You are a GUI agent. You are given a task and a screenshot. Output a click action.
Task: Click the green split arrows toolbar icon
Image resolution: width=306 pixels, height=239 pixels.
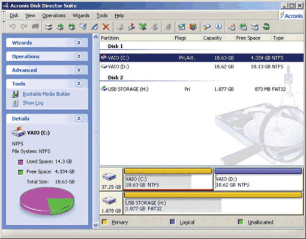coord(143,27)
